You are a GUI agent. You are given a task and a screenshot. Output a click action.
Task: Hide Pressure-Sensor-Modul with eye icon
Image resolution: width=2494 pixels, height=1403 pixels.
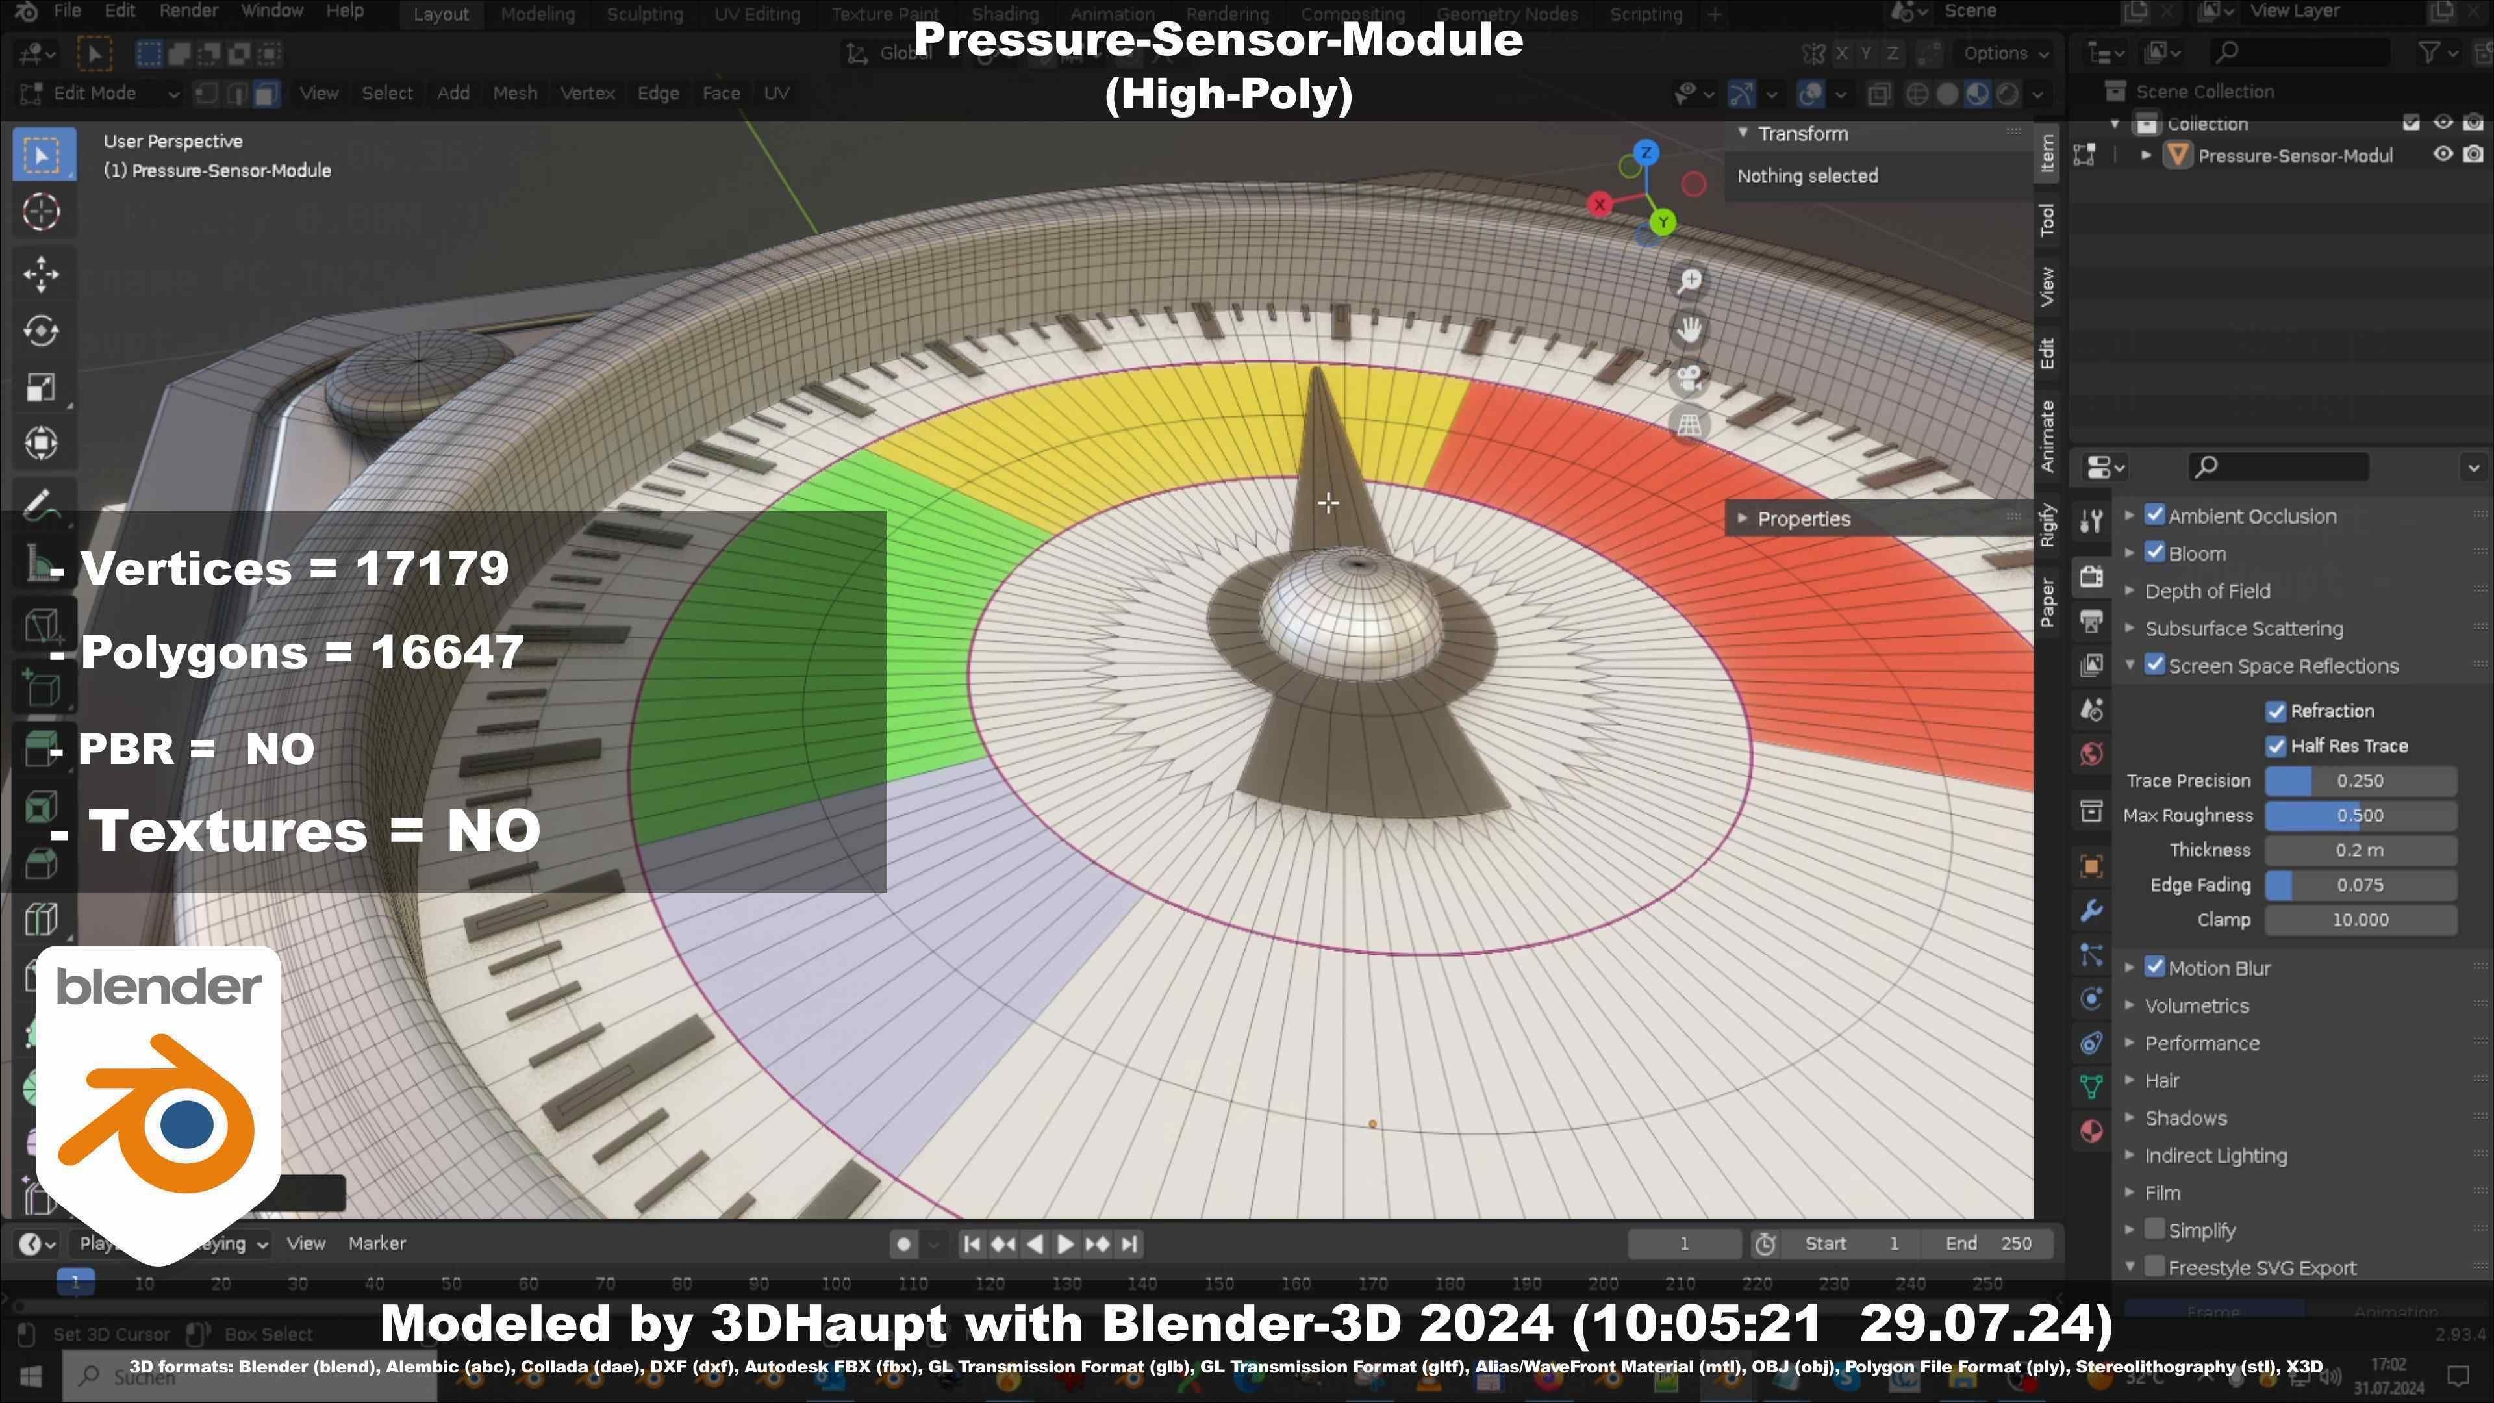2443,155
